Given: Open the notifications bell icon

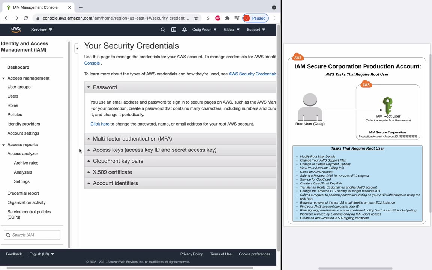Looking at the screenshot, I should click(184, 30).
